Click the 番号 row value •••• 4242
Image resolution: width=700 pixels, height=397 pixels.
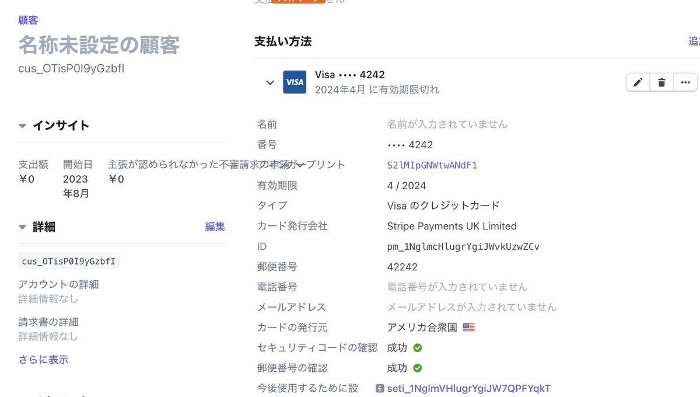(410, 145)
